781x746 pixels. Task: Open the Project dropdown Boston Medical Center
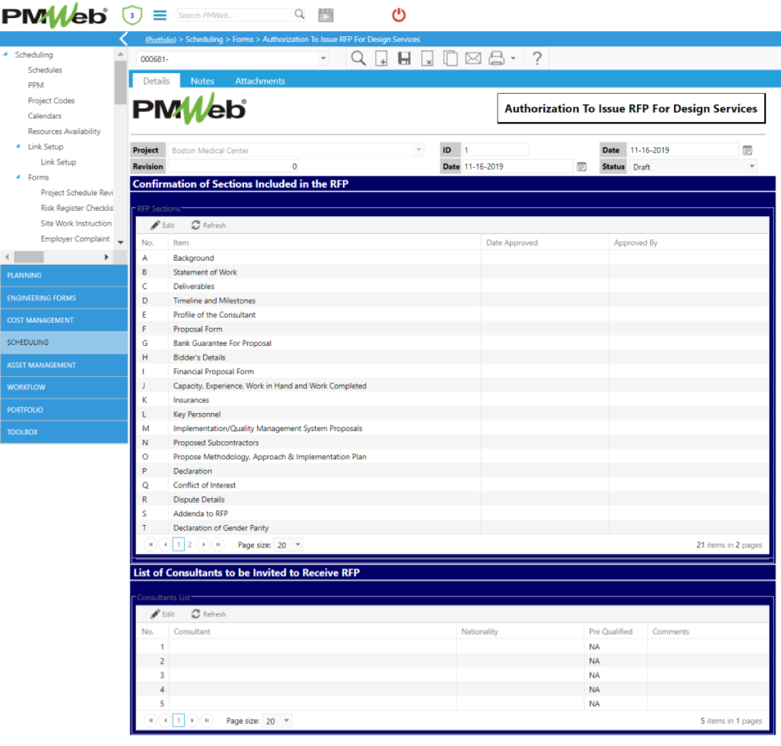coord(418,150)
